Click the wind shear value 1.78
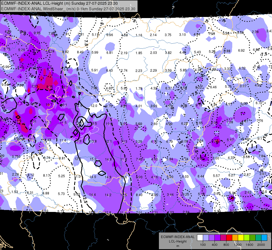 (x=139, y=89)
